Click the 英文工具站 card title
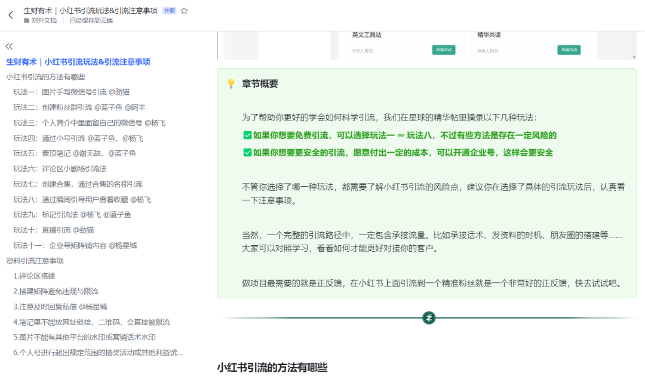The width and height of the screenshot is (645, 386). tap(367, 35)
